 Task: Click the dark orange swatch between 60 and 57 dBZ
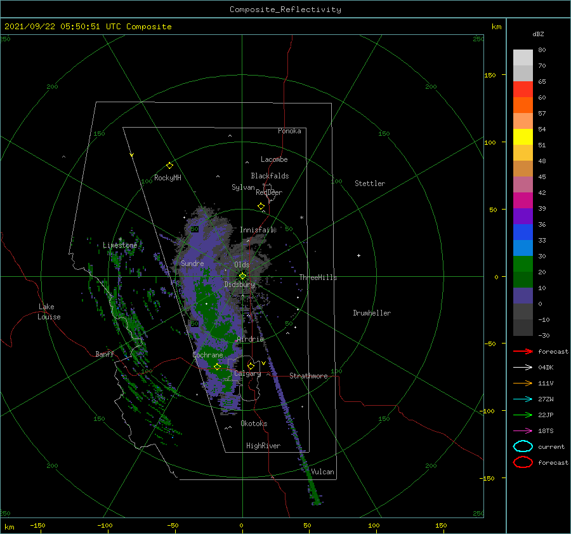click(x=523, y=105)
